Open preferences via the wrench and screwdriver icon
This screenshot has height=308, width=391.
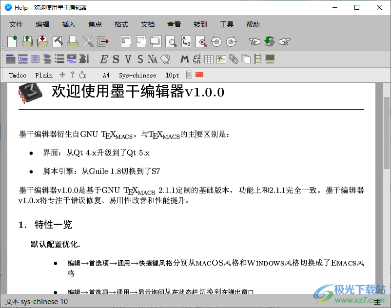[x=88, y=41]
